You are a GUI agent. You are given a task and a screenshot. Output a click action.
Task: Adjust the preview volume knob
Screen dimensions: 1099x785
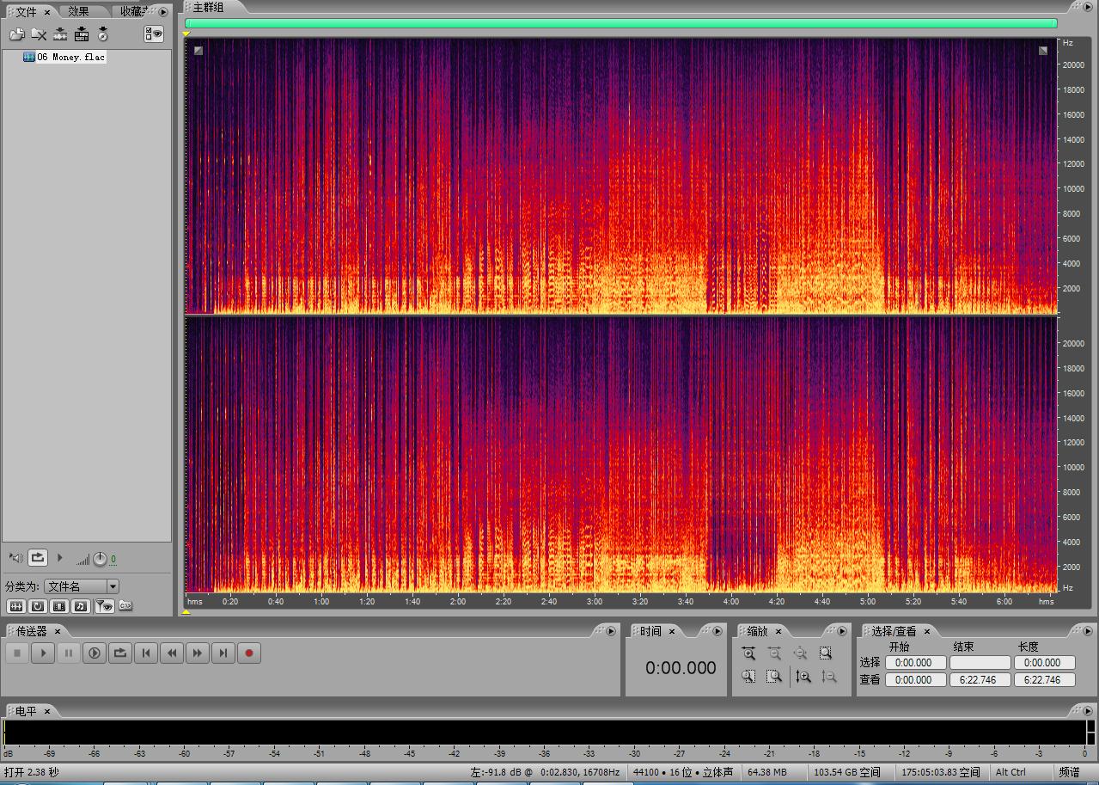pyautogui.click(x=100, y=559)
